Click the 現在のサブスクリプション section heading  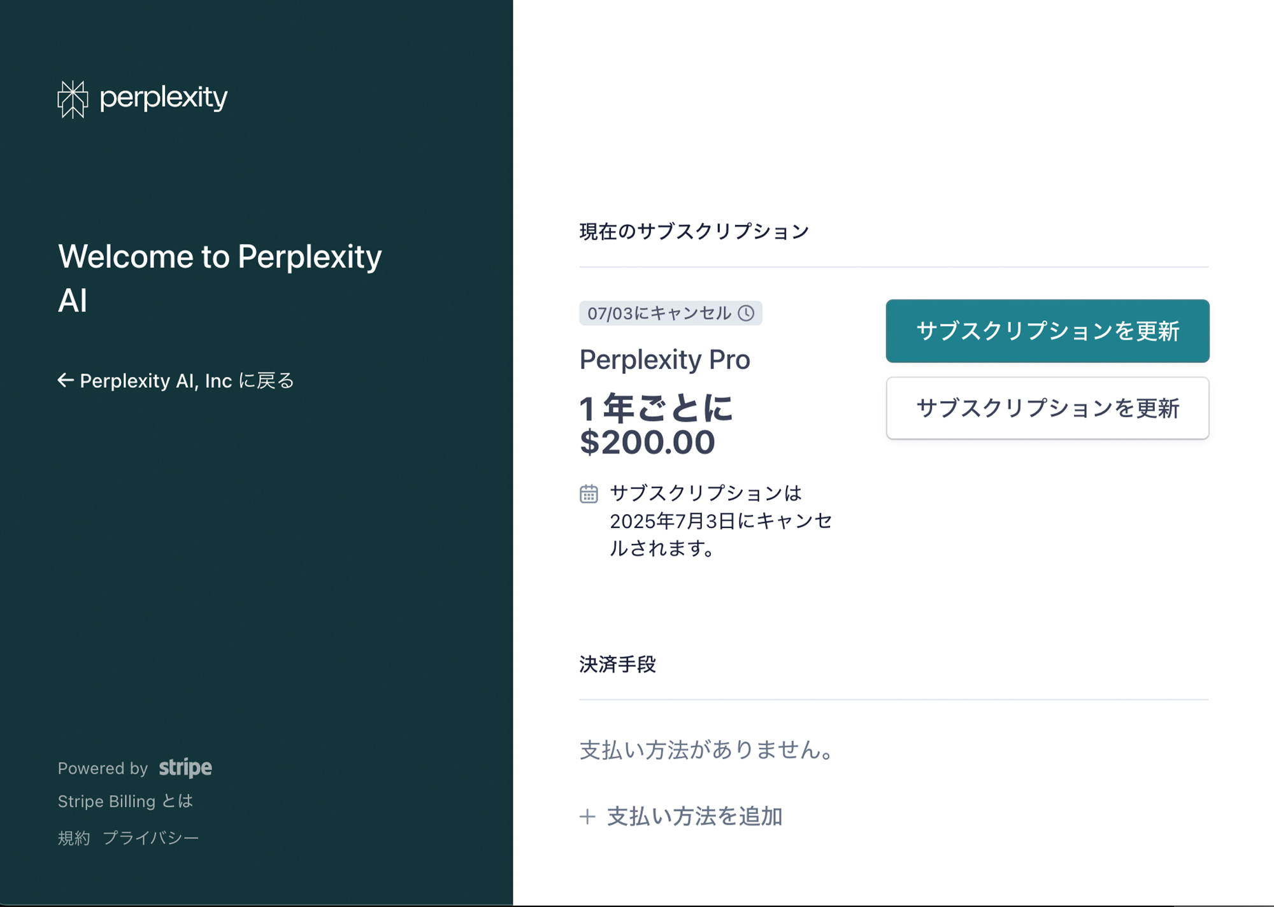(x=694, y=231)
